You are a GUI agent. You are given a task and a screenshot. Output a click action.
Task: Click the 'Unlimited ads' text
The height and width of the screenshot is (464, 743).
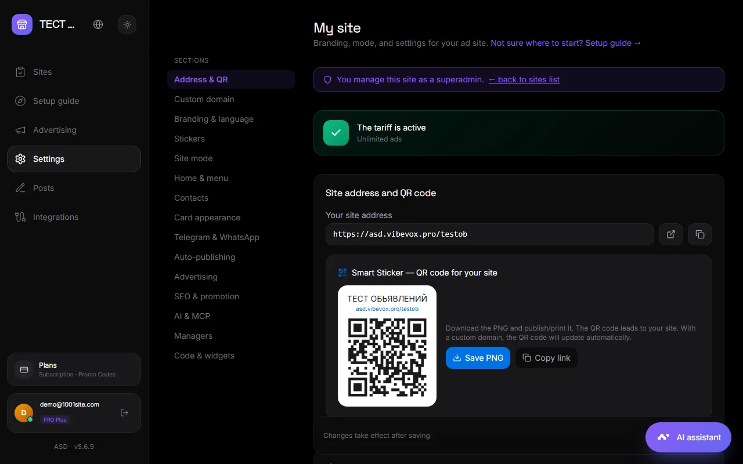coord(379,139)
